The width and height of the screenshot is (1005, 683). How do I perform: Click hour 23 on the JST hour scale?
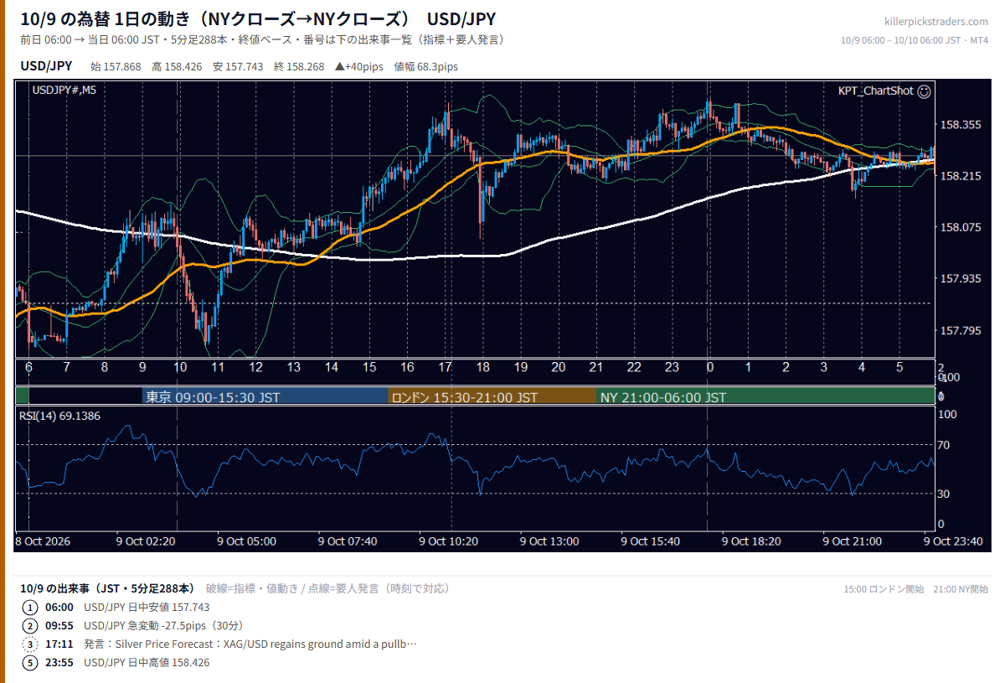[672, 368]
